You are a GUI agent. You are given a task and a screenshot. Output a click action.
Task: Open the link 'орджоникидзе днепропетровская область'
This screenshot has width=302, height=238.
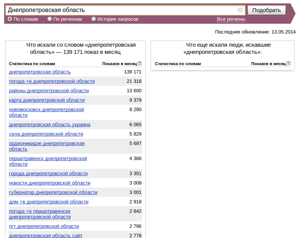point(47,146)
